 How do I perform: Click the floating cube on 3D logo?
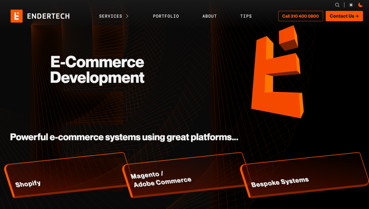289,38
